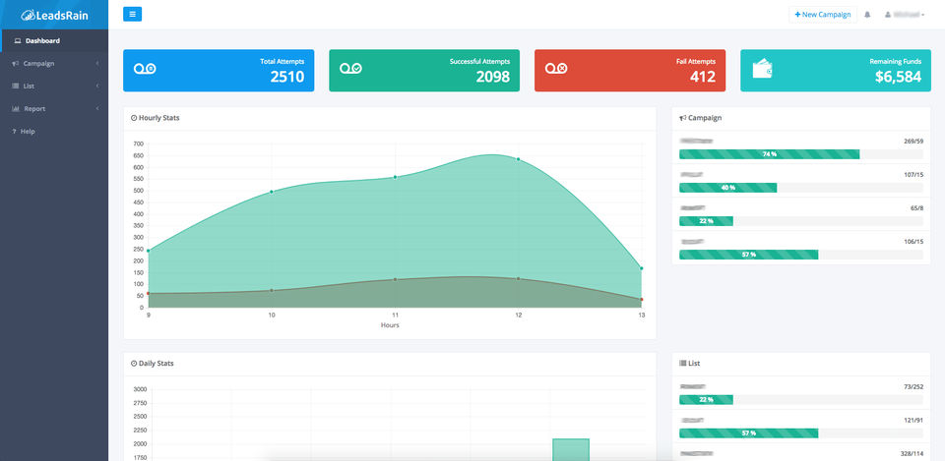Click the Hours axis label
Screen dimensions: 945x461
pos(390,325)
